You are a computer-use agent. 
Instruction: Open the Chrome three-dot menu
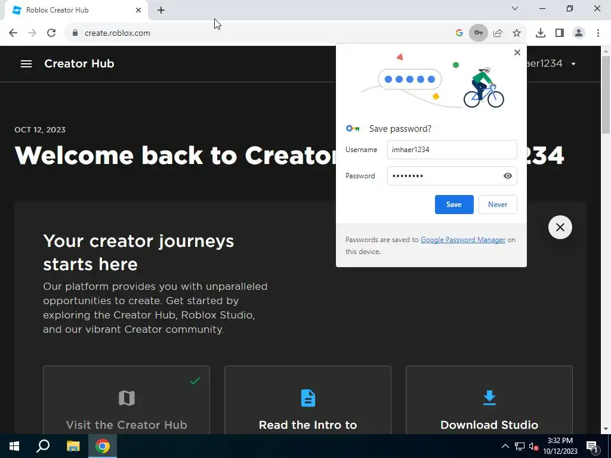pyautogui.click(x=598, y=33)
